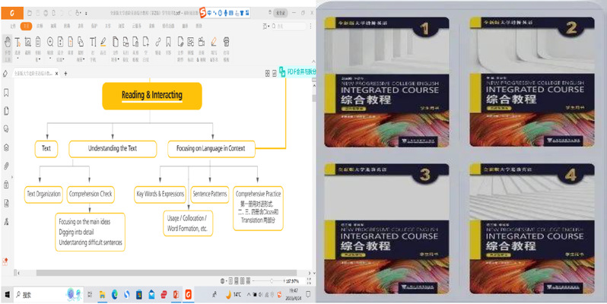
Task: Click the horizontal scrollbar under the document
Action: [167, 273]
